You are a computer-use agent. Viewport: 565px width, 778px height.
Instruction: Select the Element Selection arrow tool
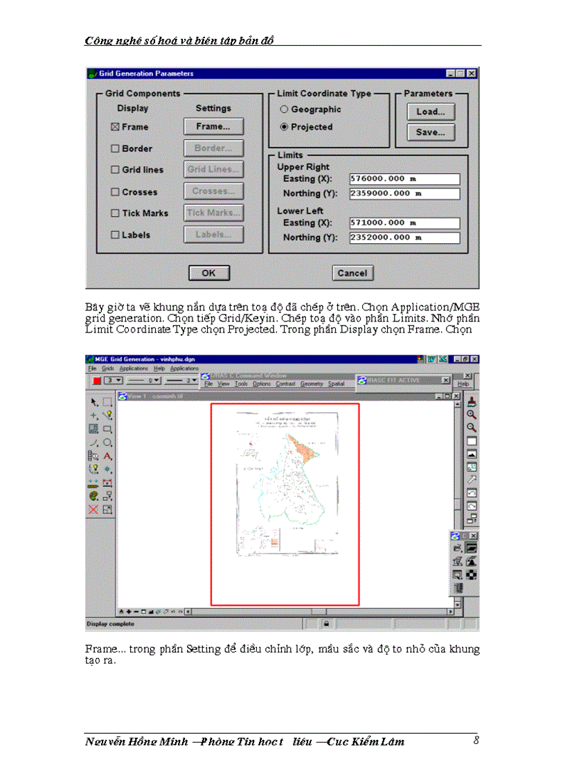point(93,401)
